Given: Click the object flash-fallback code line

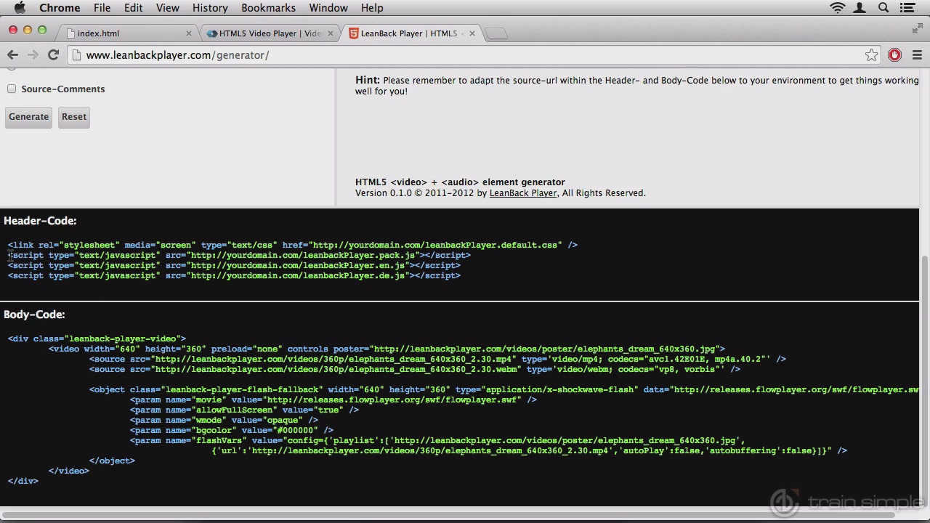Looking at the screenshot, I should pyautogui.click(x=504, y=389).
